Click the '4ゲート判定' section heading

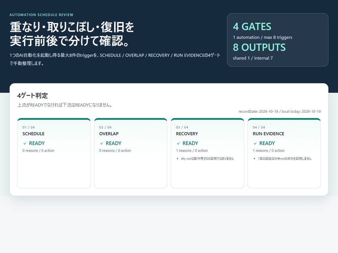[33, 96]
